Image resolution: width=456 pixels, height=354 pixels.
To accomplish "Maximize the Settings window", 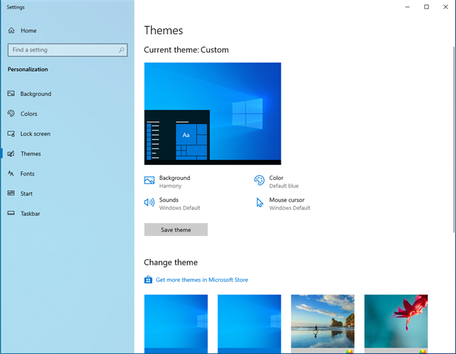I will (426, 7).
